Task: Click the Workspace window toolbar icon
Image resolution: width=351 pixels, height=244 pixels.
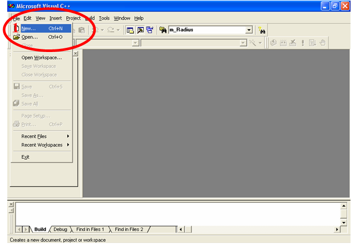Action: 131,30
